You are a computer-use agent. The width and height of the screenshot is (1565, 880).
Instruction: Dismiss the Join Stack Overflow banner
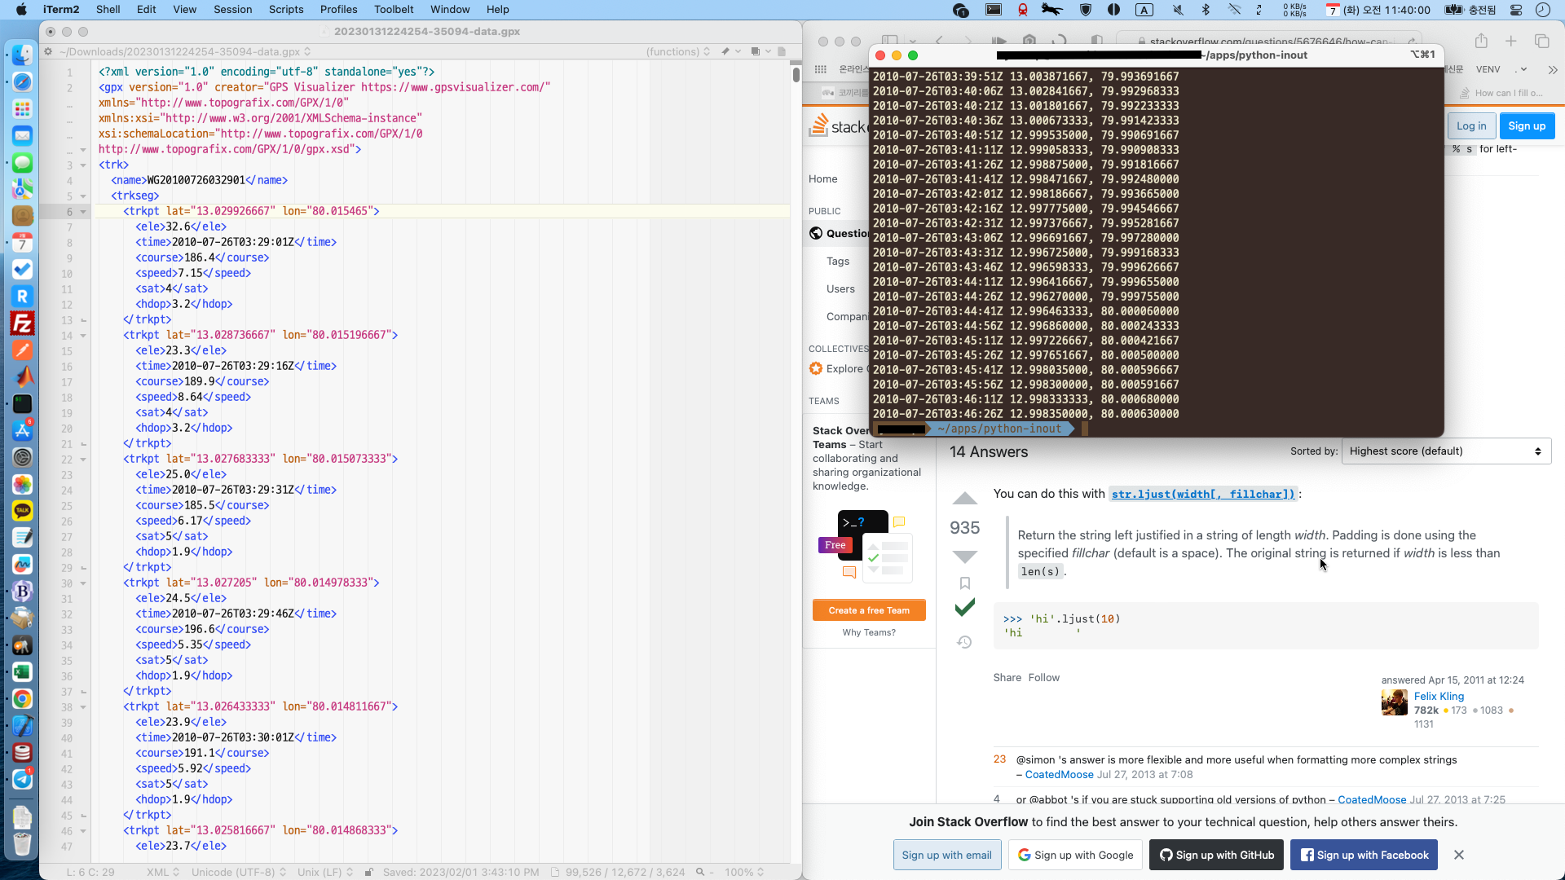(x=1458, y=855)
